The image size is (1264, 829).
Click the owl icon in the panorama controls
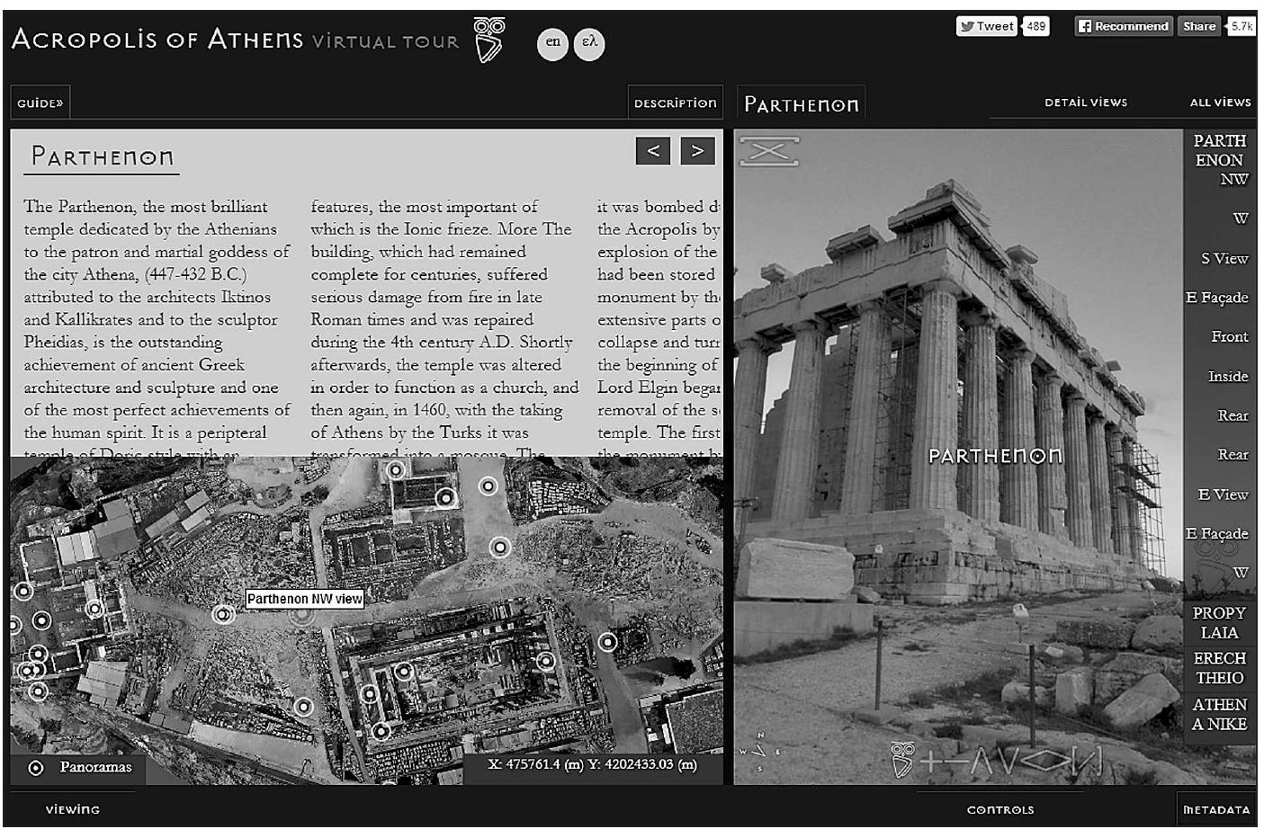point(901,759)
